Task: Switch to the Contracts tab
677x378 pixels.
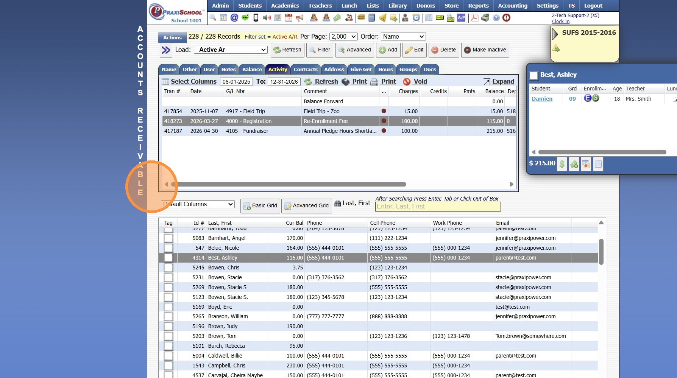Action: (x=305, y=70)
